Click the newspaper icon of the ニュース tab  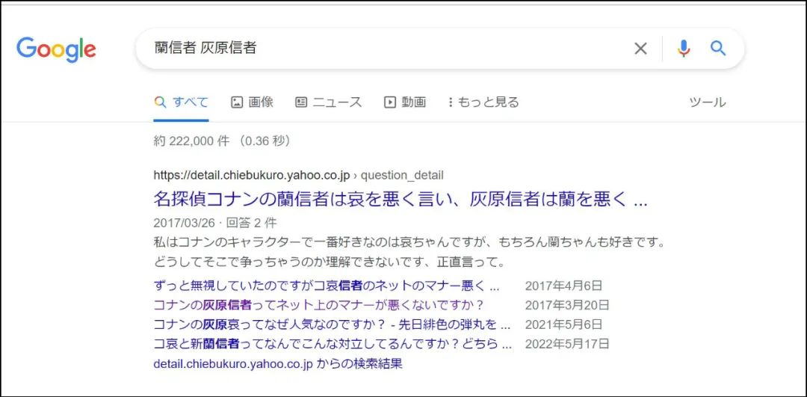tap(300, 102)
